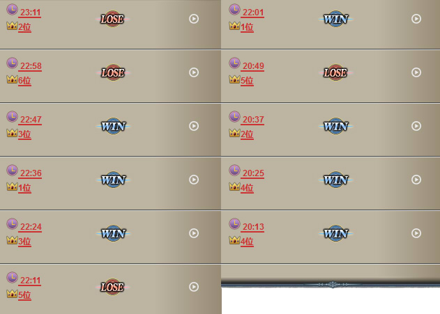Screen dimensions: 440x314
Task: Click the clock icon next to 20:13
Action: point(234,223)
